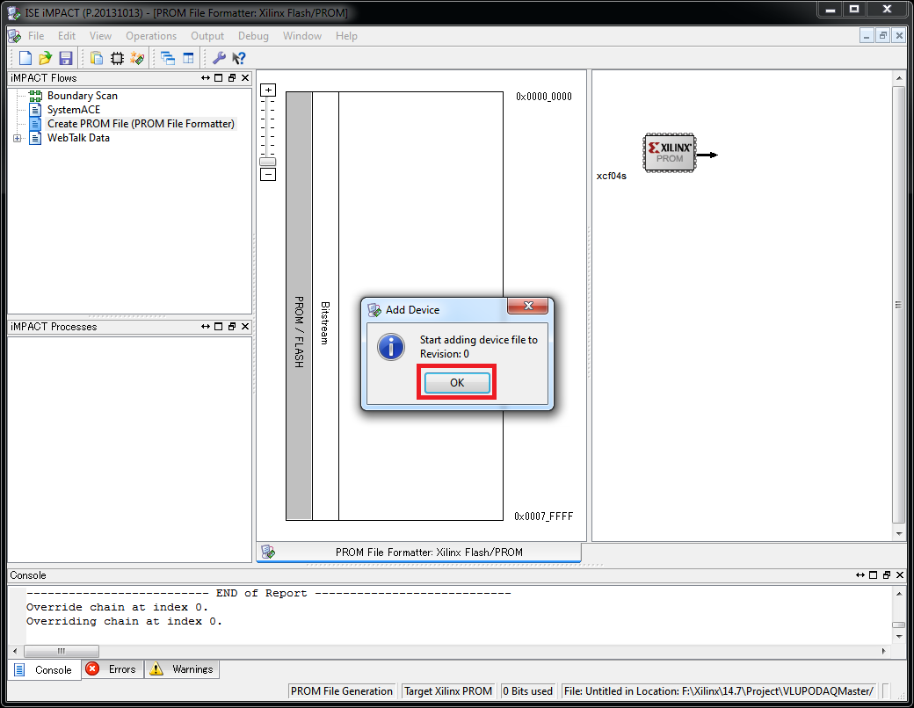Click the What's This help cursor icon
Screen dimensions: 914x708
pos(239,58)
